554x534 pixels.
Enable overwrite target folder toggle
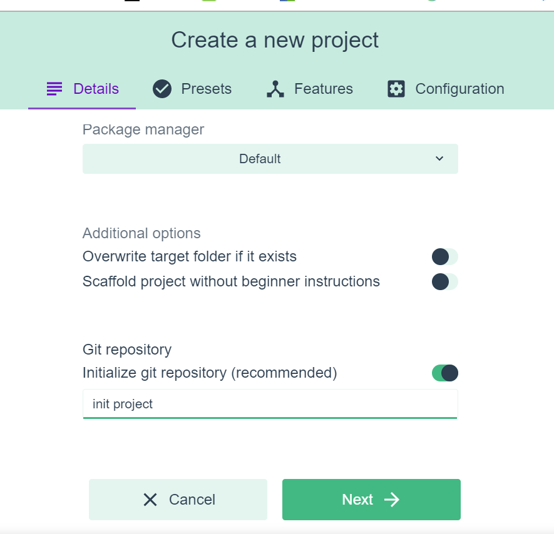444,256
